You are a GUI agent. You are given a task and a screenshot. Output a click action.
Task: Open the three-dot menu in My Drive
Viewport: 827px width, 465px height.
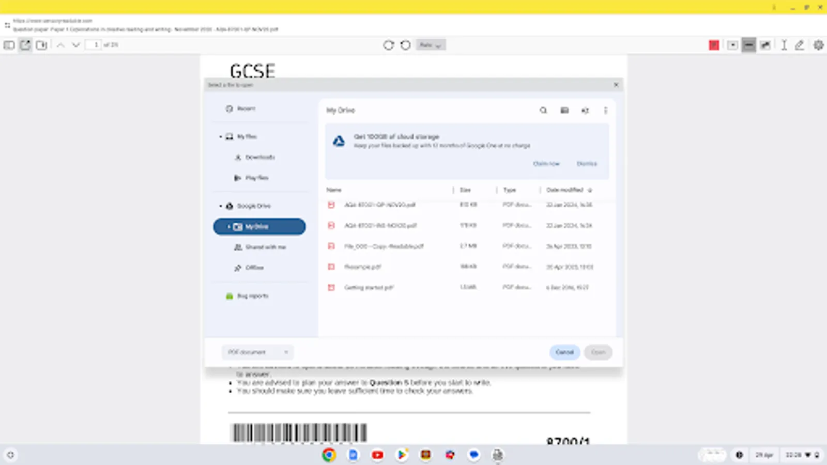pyautogui.click(x=605, y=110)
